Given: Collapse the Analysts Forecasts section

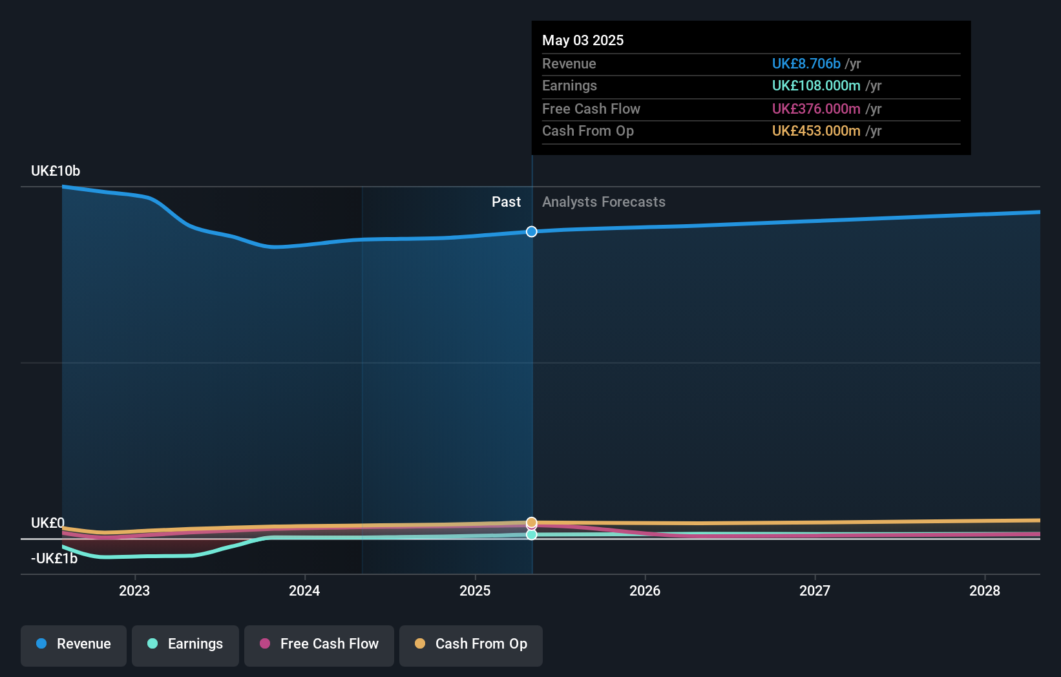Looking at the screenshot, I should (604, 202).
